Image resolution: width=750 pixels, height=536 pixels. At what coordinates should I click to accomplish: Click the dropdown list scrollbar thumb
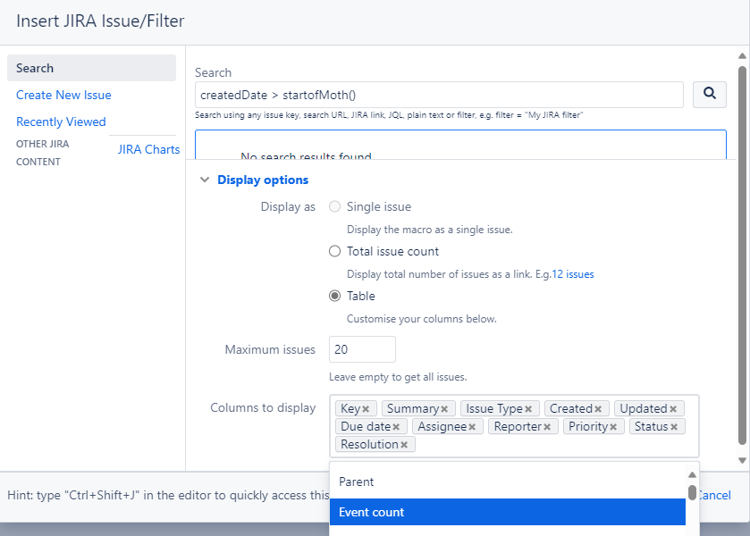click(x=692, y=492)
